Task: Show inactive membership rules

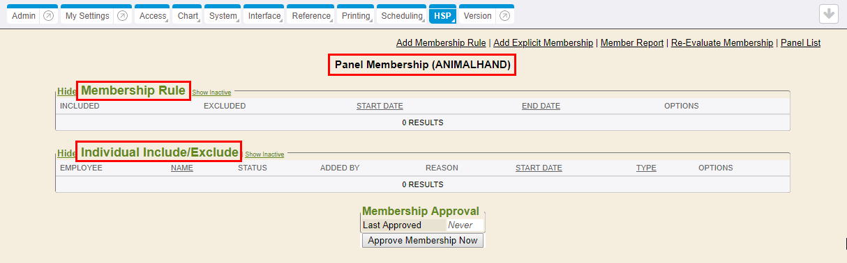Action: click(x=211, y=93)
